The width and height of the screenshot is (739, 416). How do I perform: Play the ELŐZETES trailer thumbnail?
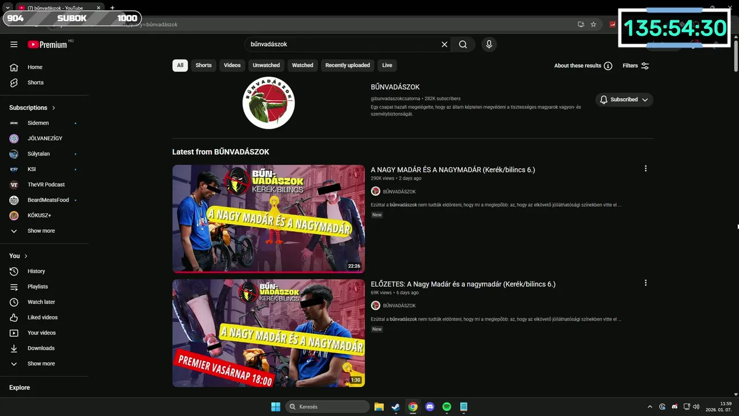point(268,333)
